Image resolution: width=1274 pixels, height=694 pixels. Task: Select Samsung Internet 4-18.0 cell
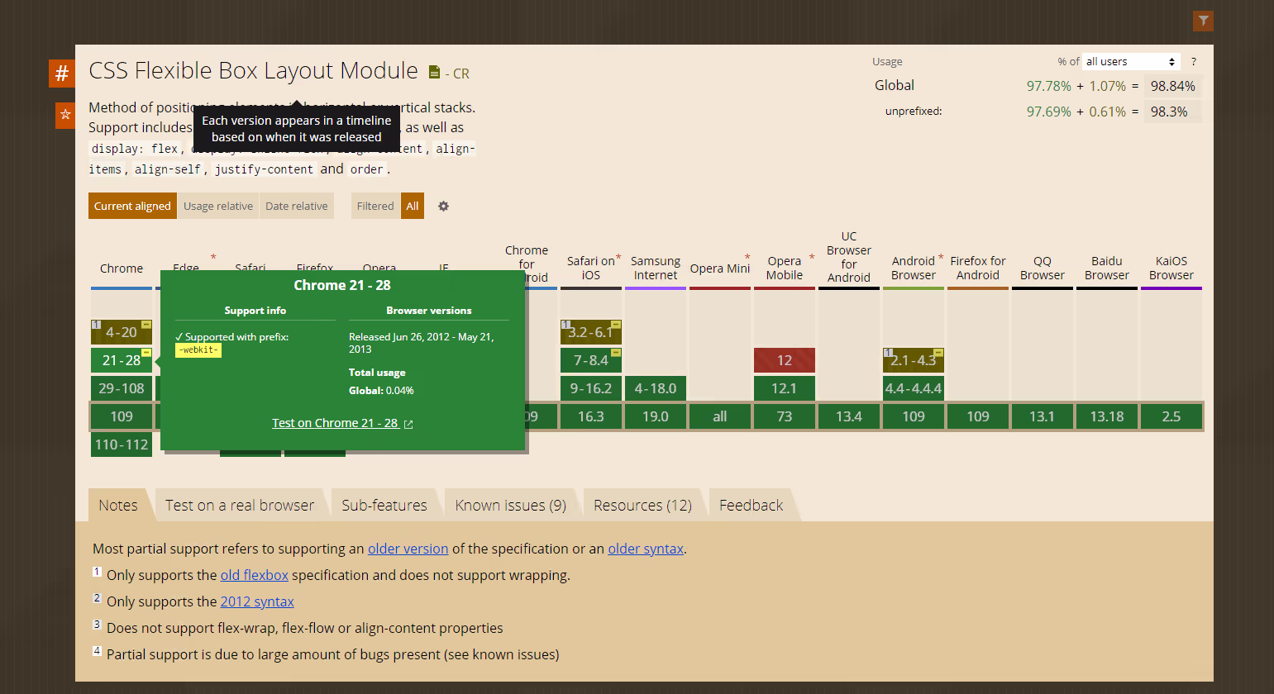tap(656, 388)
